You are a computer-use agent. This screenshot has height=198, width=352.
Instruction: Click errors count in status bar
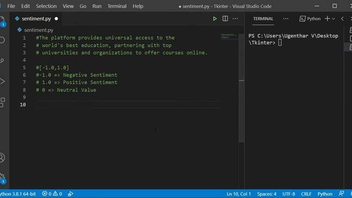(47, 194)
